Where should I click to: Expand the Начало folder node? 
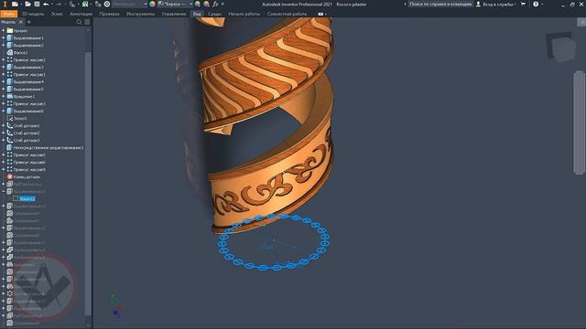point(4,30)
